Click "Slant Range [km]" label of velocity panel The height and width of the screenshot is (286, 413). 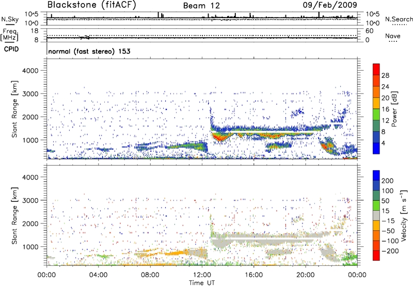[15, 216]
